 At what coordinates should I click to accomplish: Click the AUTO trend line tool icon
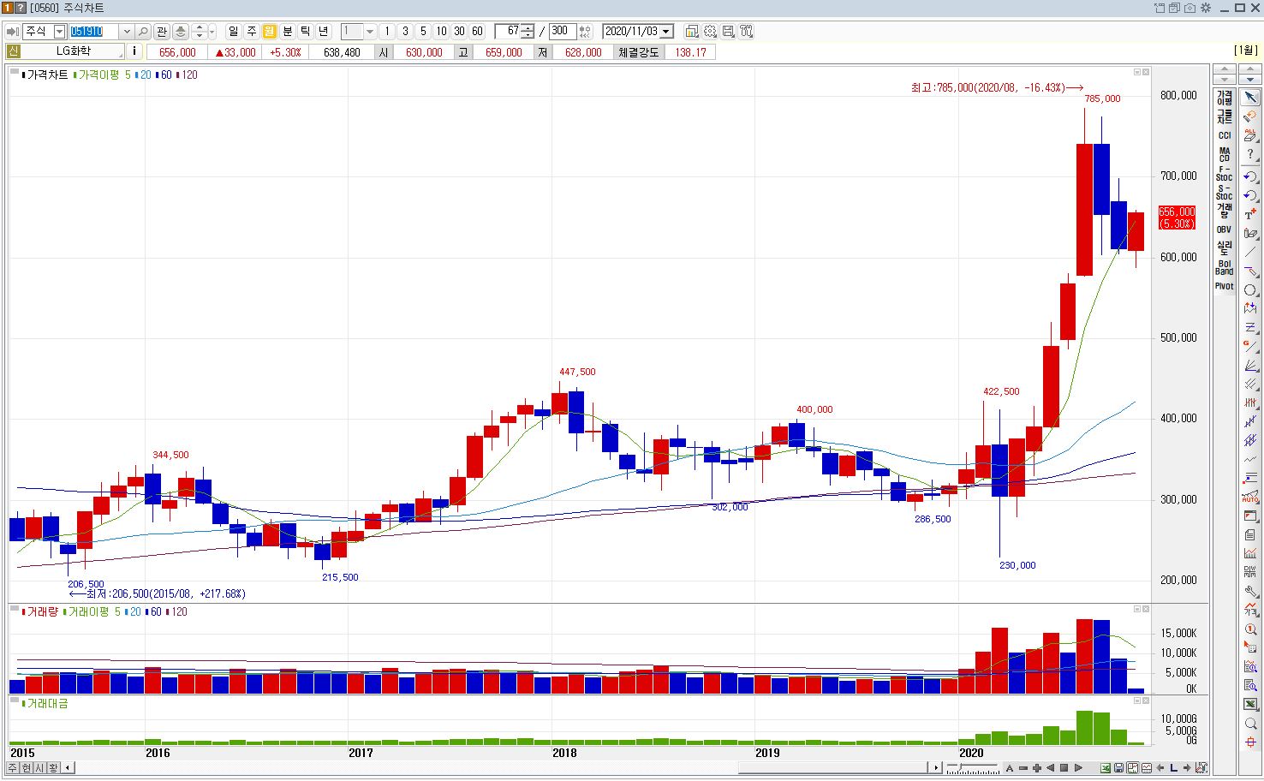coord(1250,497)
